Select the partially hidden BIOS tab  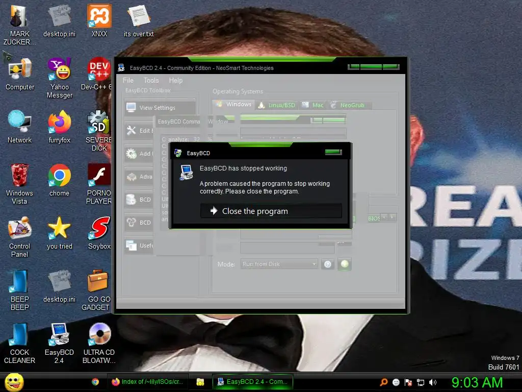tap(374, 218)
